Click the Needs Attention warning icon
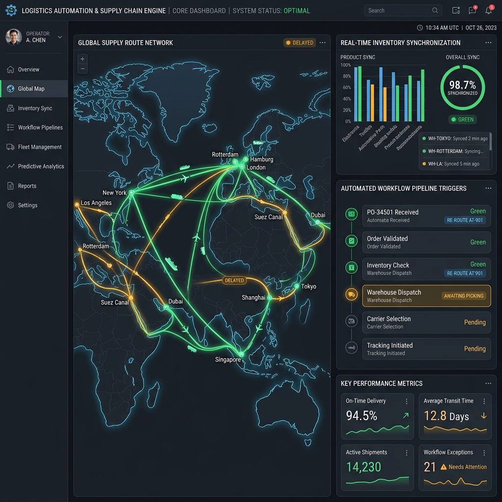502x502 pixels. click(x=443, y=467)
